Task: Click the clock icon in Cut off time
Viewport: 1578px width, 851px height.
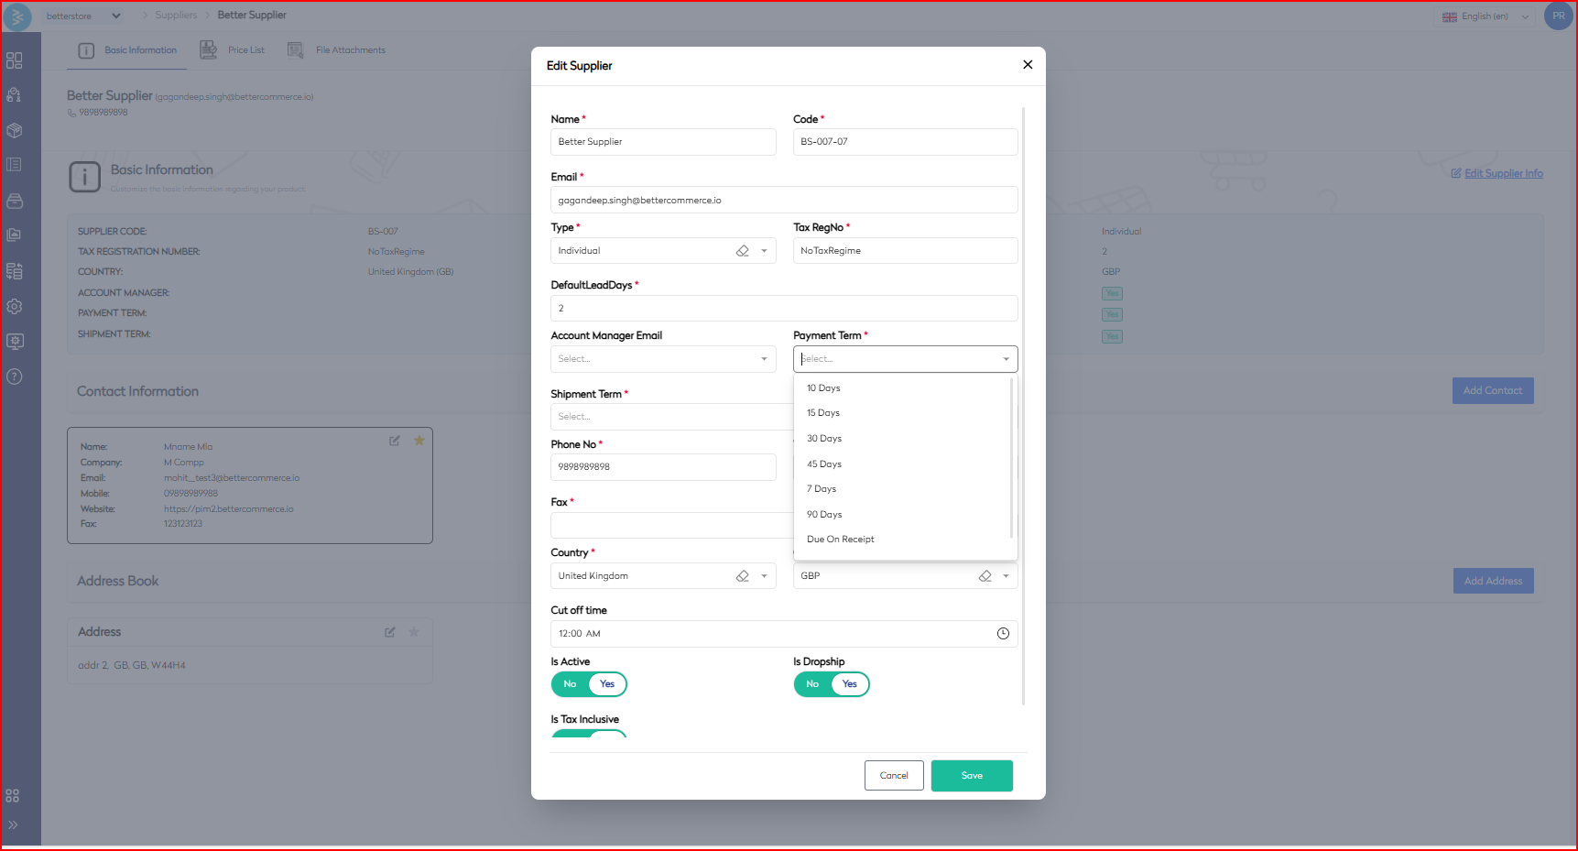Action: [x=1003, y=634]
